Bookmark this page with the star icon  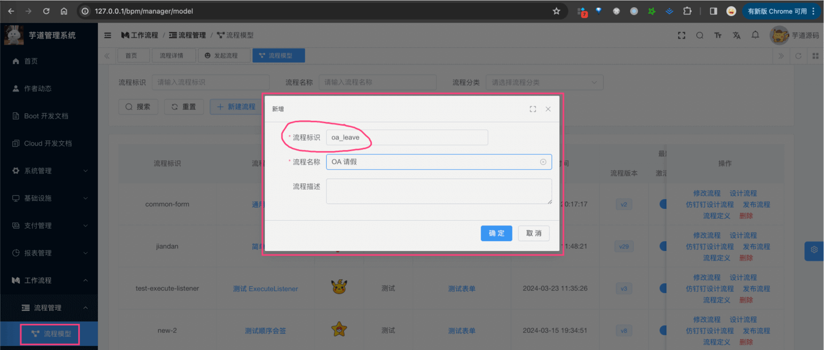pos(556,11)
